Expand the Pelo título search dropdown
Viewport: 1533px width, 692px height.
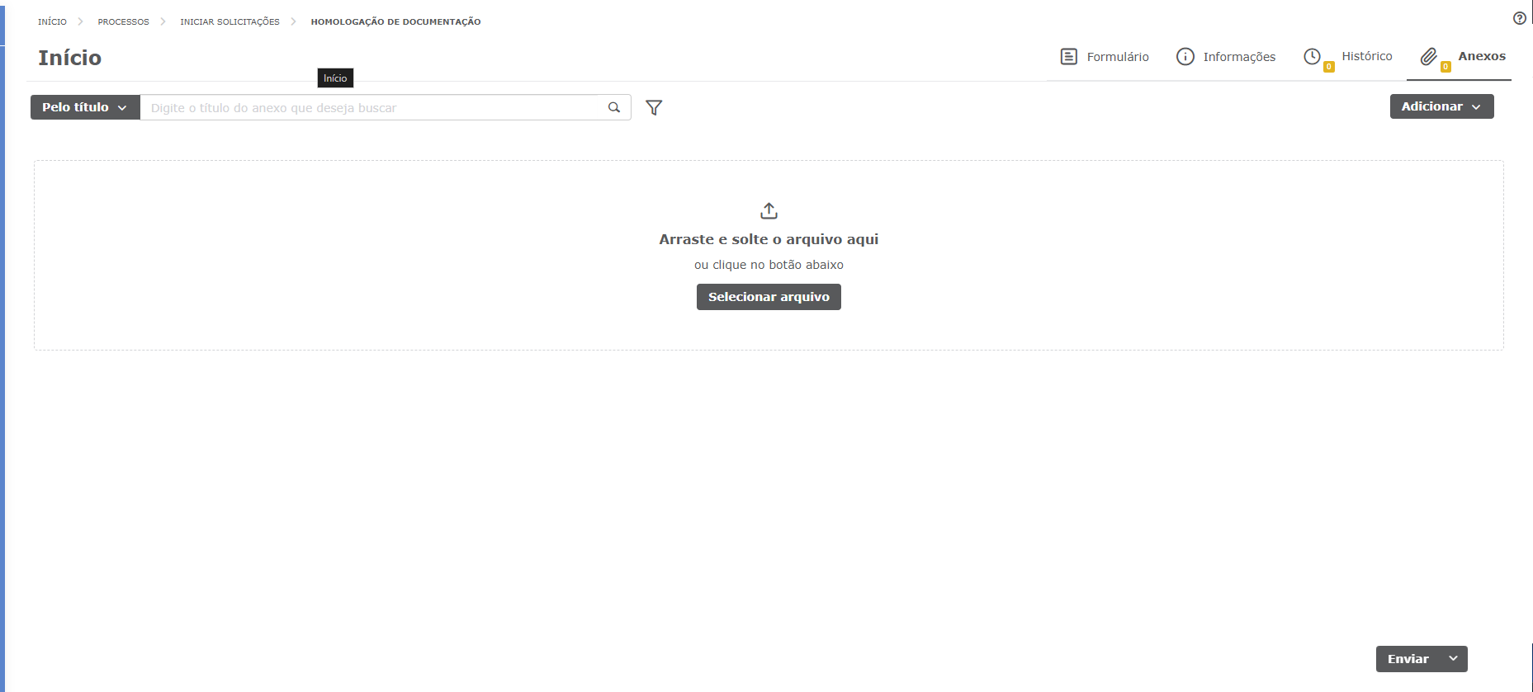(85, 107)
